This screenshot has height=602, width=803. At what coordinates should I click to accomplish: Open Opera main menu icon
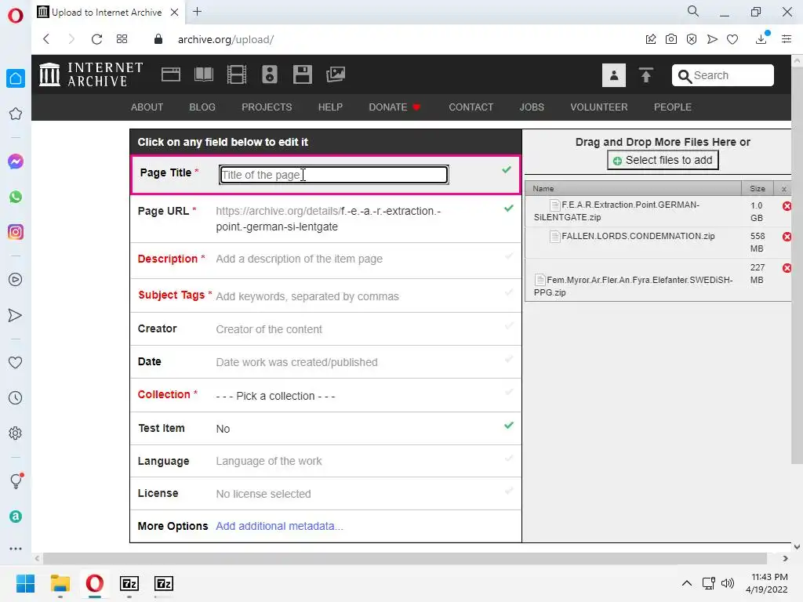click(x=16, y=16)
